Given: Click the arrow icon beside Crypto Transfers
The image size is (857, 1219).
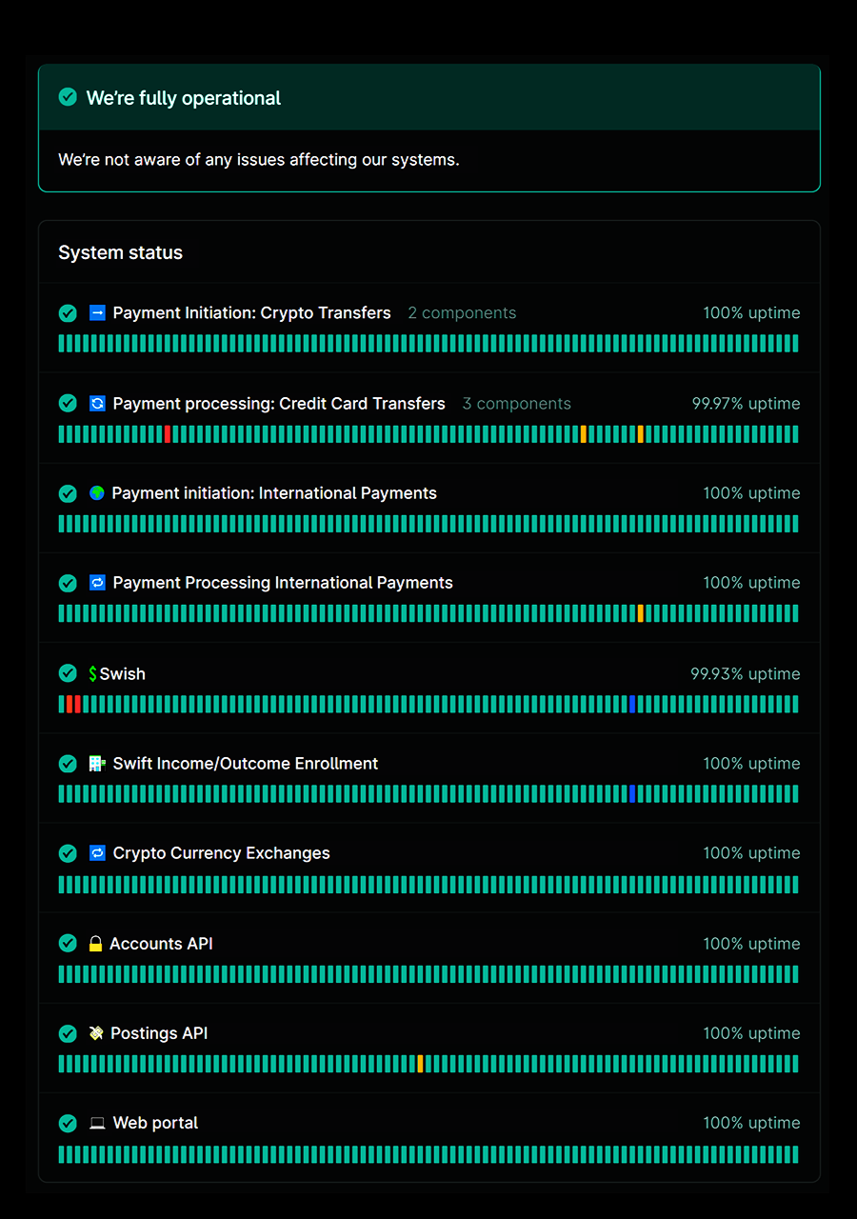Looking at the screenshot, I should pos(97,312).
